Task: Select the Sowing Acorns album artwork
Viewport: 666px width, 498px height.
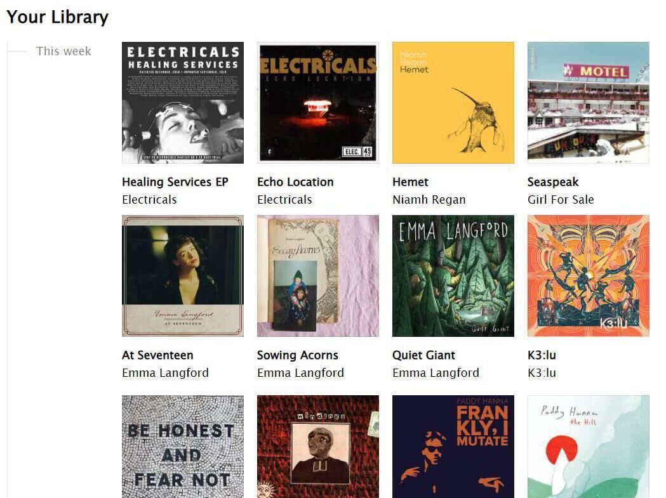Action: [317, 276]
